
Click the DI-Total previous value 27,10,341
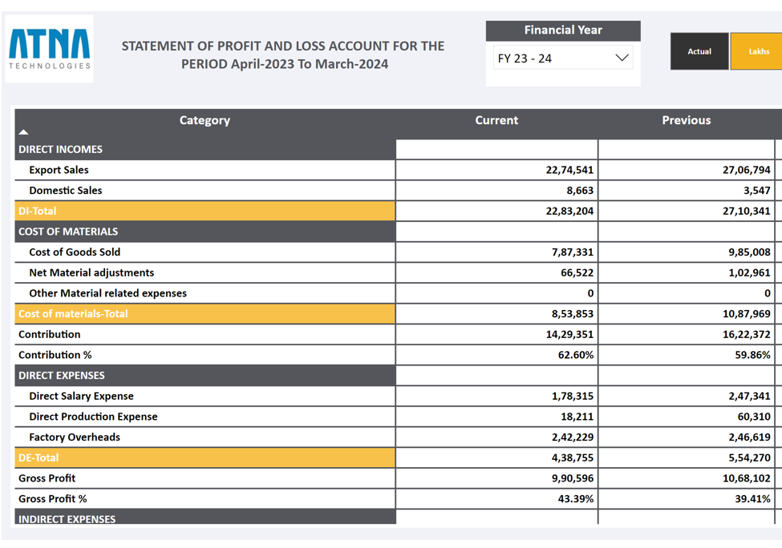tap(747, 211)
